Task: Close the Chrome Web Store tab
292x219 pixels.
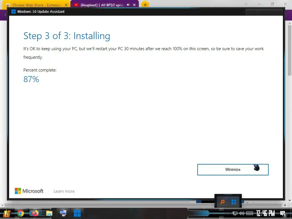Action: pos(66,5)
